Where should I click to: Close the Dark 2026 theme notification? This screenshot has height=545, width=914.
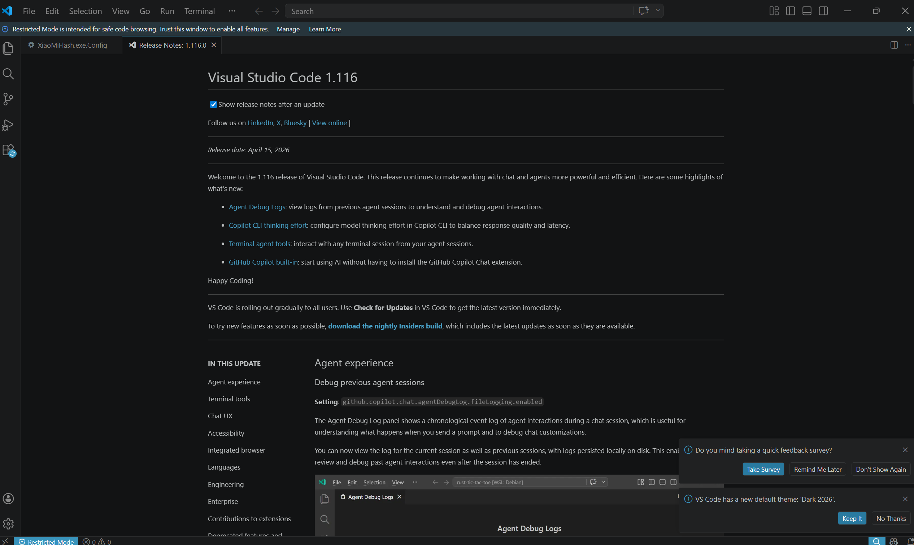click(x=905, y=499)
